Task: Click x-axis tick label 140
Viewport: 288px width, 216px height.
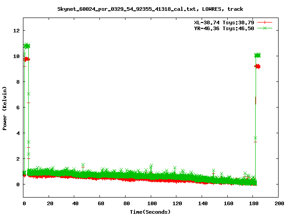Action: [203, 203]
